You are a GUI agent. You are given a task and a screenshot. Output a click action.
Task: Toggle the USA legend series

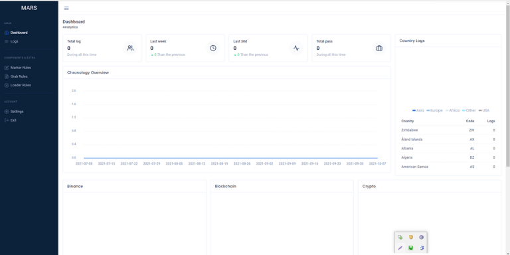coord(484,111)
